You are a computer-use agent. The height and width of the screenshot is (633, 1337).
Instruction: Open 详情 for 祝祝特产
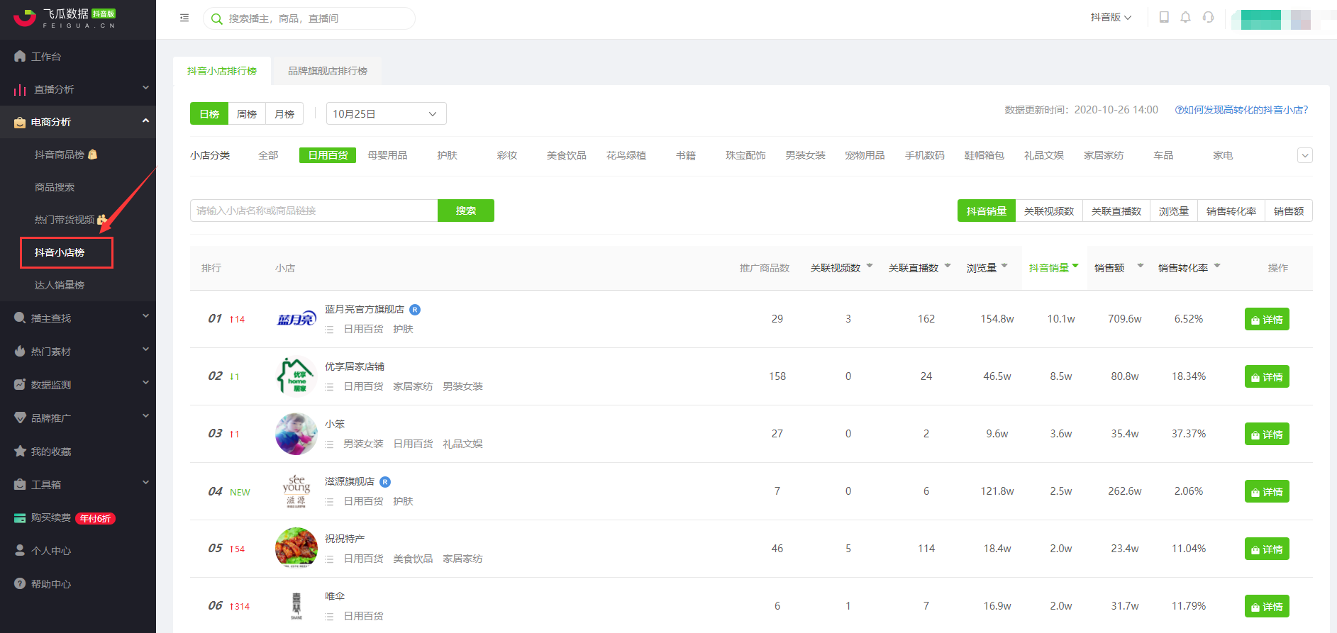(x=1267, y=549)
